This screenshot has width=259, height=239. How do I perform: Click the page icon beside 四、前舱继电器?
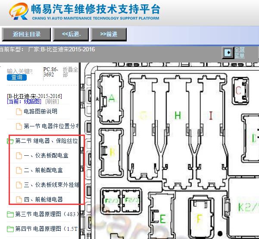click(19, 199)
